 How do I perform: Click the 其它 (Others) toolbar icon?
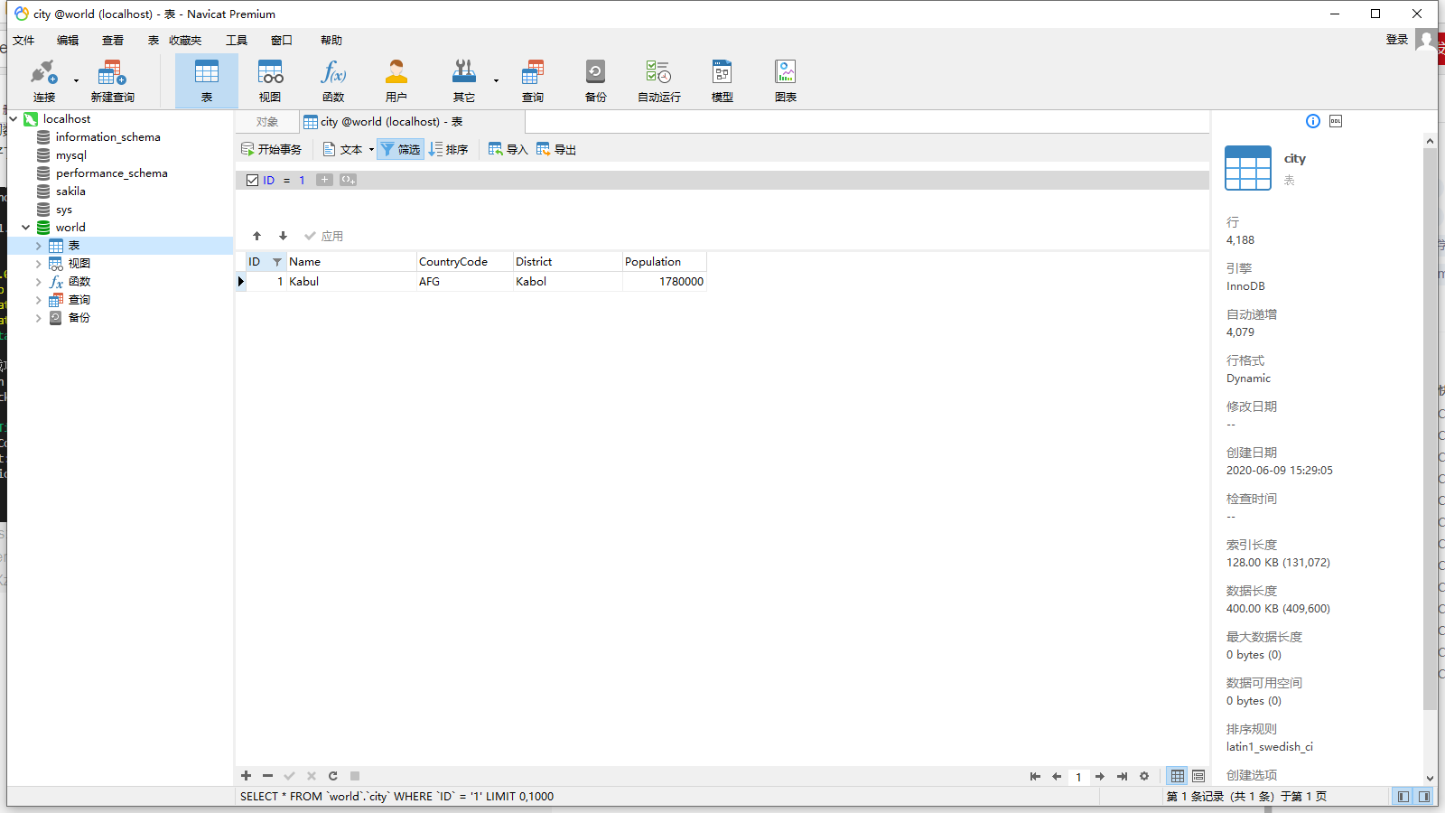pyautogui.click(x=464, y=80)
